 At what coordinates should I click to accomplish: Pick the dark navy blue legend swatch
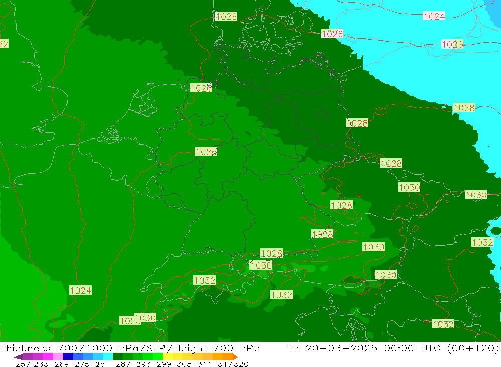[68, 357]
